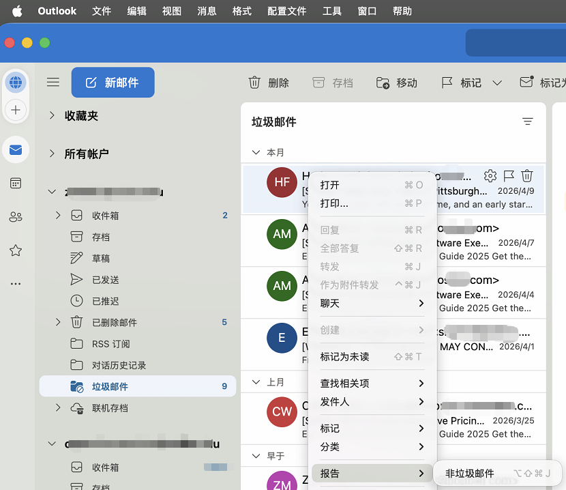This screenshot has height=490, width=566.
Task: Open the 视图 menu in menu bar
Action: (x=172, y=11)
